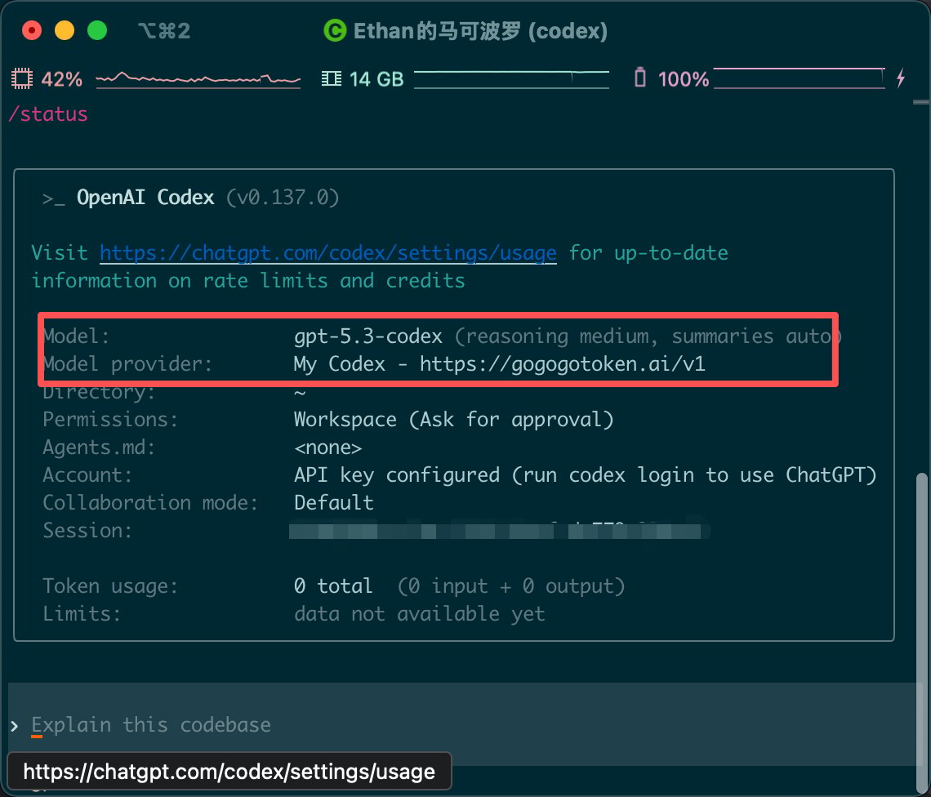The width and height of the screenshot is (931, 797).
Task: Click the Model provider: label
Action: tap(127, 364)
